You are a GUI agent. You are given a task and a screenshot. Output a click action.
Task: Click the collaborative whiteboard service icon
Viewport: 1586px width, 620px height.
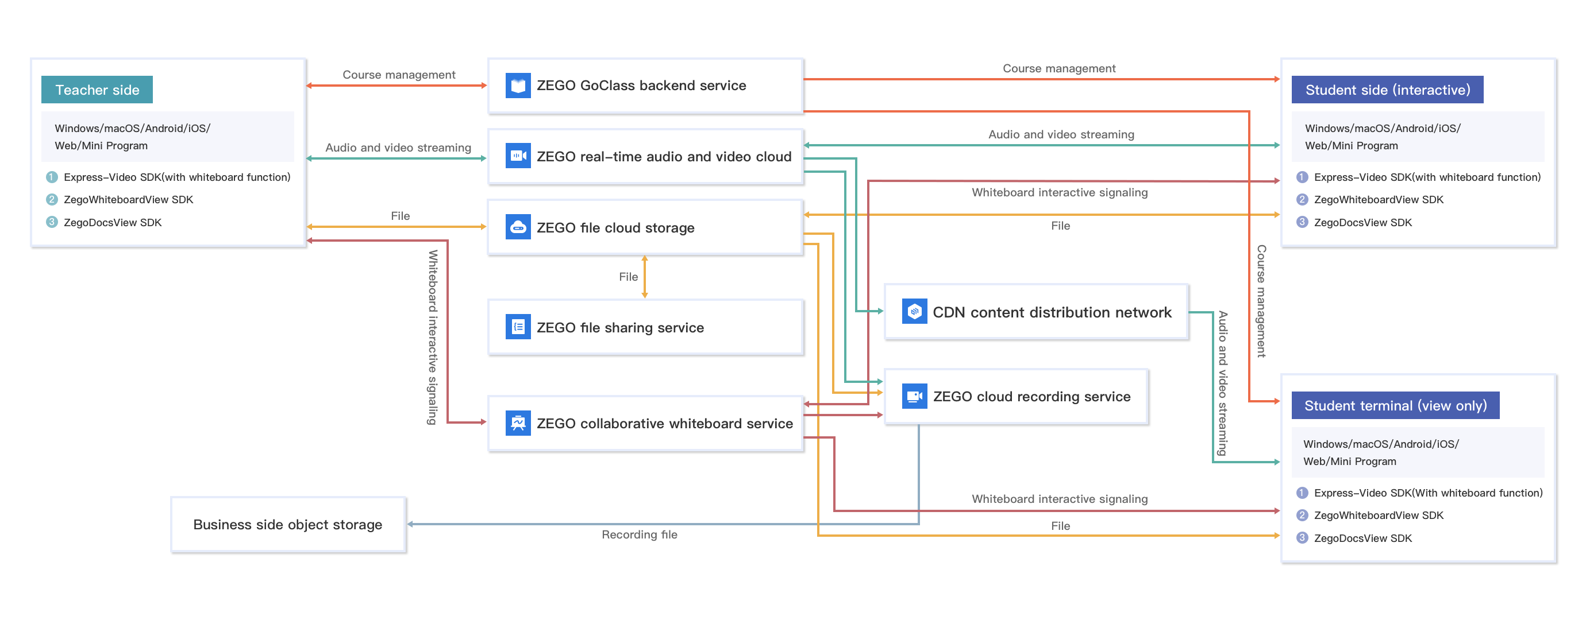(518, 423)
